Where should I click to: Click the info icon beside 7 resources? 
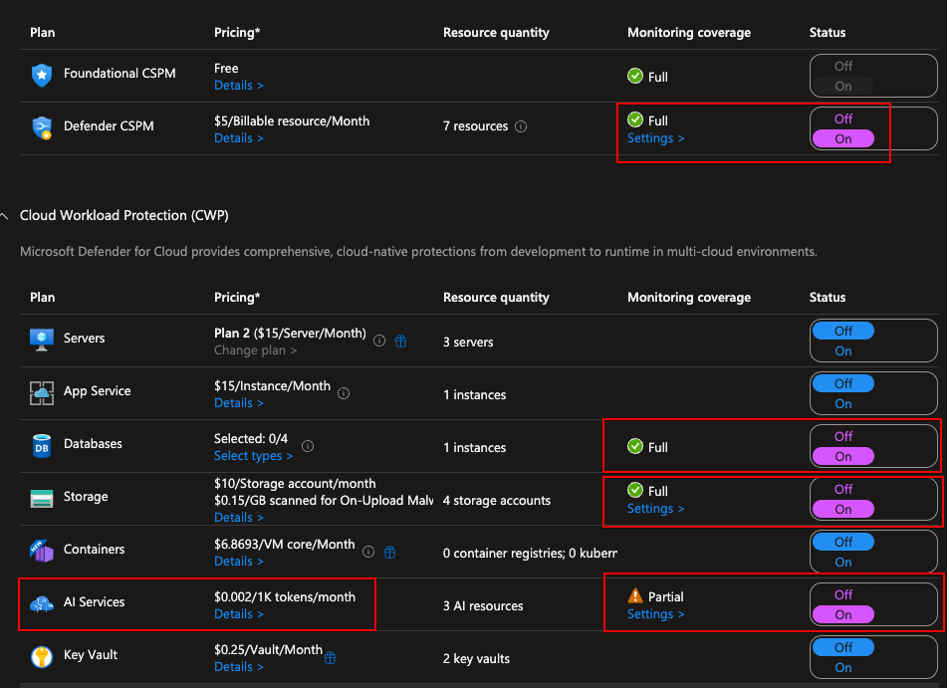coord(521,127)
